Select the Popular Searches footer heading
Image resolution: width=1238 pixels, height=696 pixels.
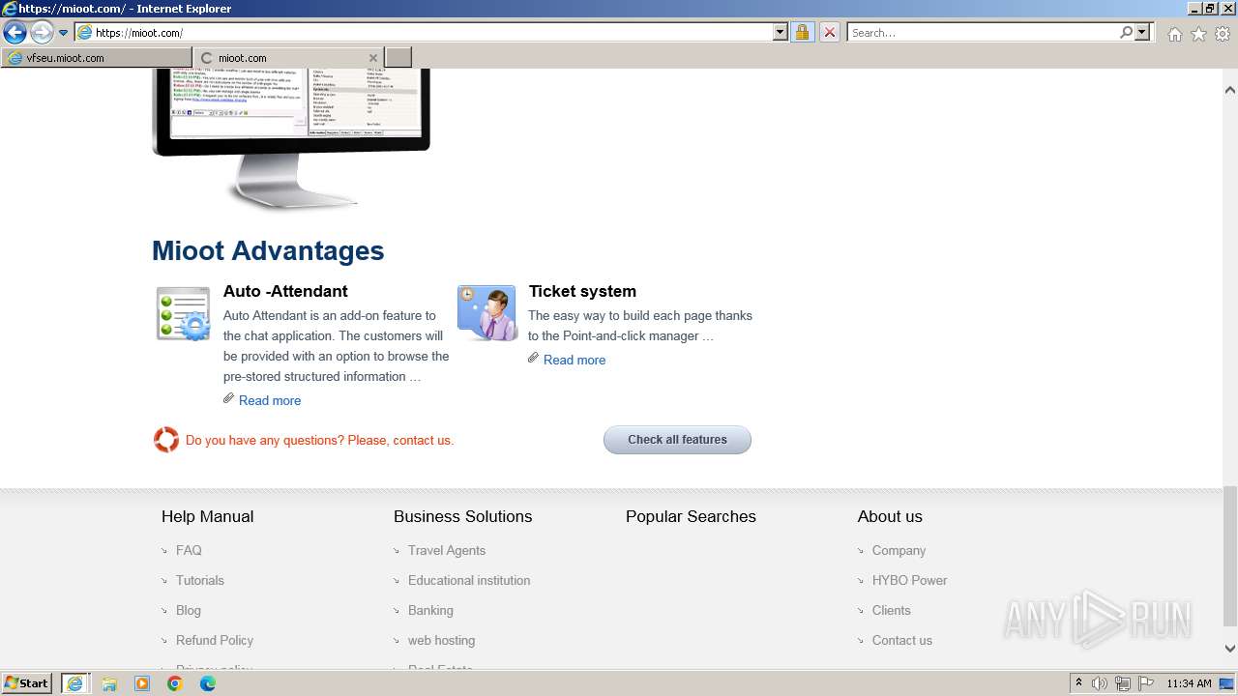(x=691, y=516)
